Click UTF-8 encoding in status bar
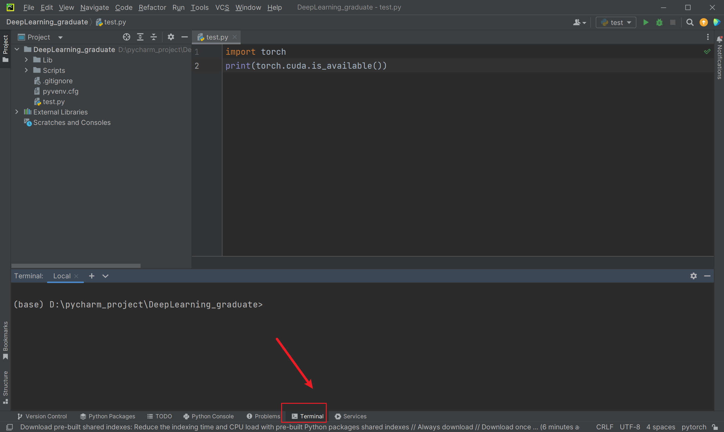The height and width of the screenshot is (432, 724). [x=630, y=427]
